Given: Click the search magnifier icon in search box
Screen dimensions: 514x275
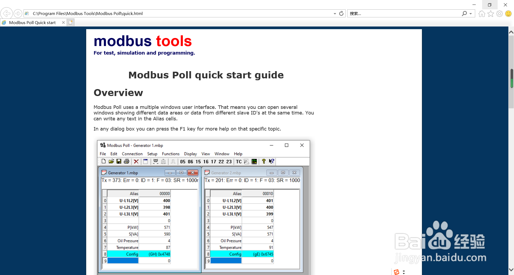Looking at the screenshot, I should pyautogui.click(x=464, y=13).
